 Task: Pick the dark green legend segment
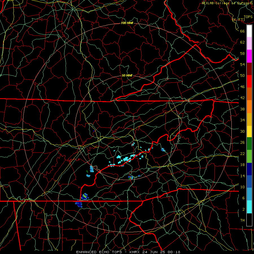pyautogui.click(x=249, y=144)
